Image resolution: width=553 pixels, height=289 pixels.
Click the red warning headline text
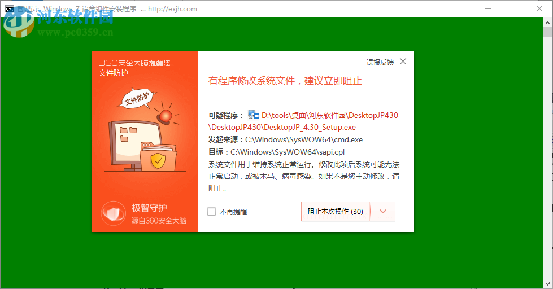[x=285, y=81]
